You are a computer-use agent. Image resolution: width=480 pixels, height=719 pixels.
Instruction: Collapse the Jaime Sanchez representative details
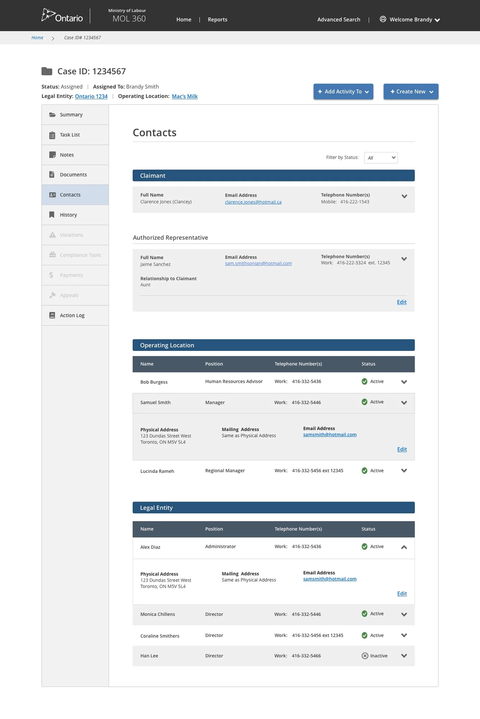(404, 259)
